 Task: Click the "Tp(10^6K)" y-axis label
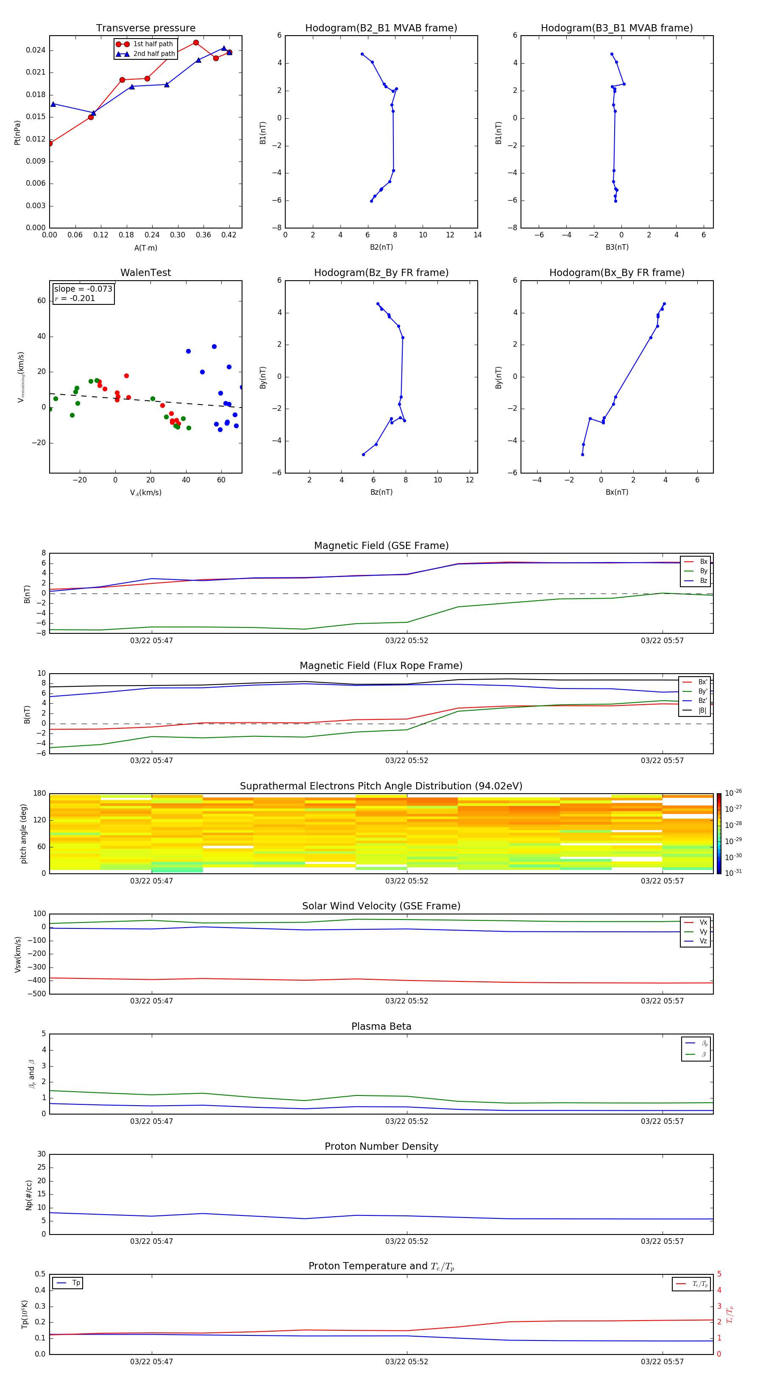point(25,1314)
